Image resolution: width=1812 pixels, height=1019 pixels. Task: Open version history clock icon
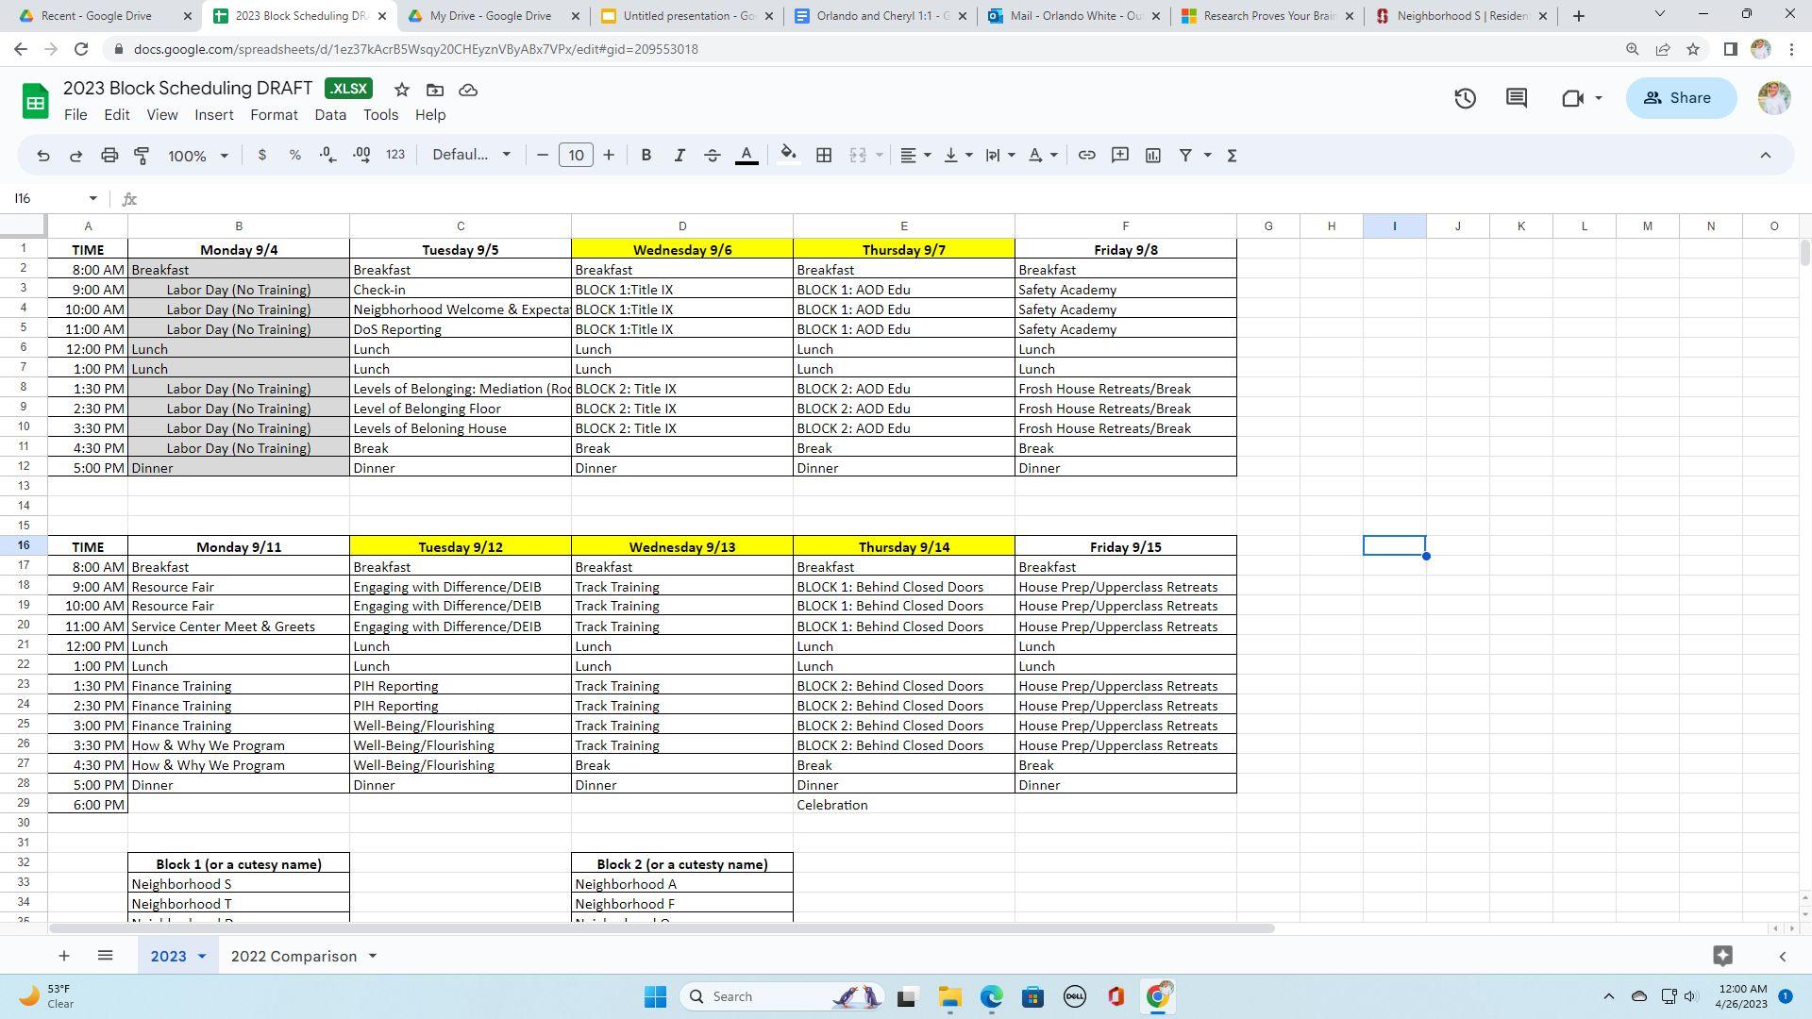pos(1465,98)
